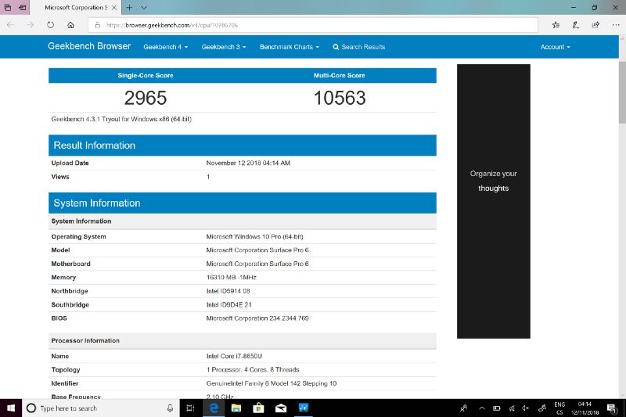This screenshot has width=626, height=417.
Task: Click the Operating System Windows 10 Pro value
Action: coord(254,236)
